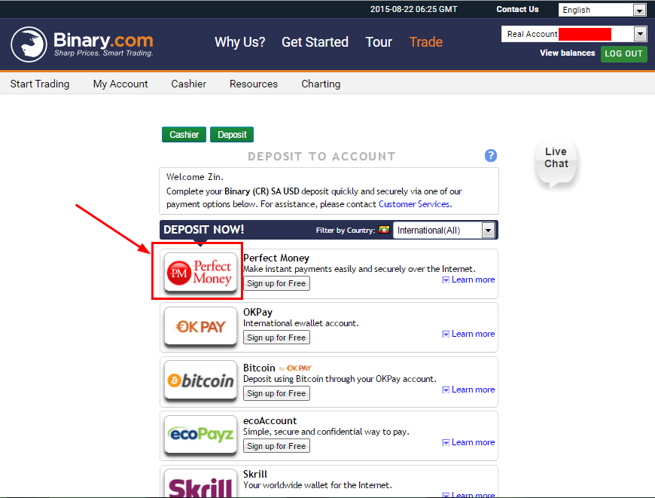Click the country flag icon beside filter
Viewport: 655px width, 498px height.
[384, 230]
